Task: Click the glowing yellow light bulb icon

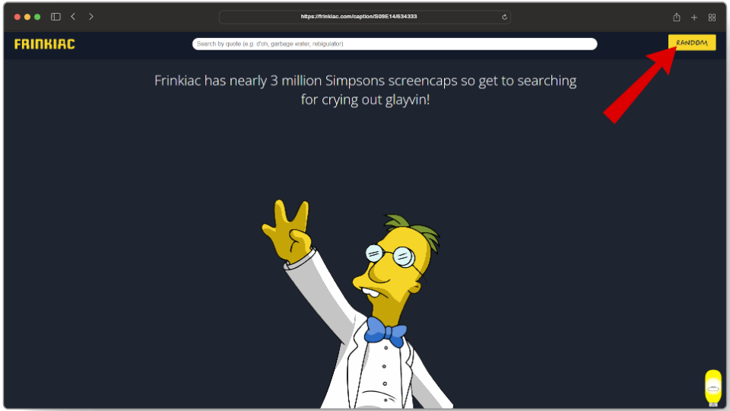Action: (x=713, y=387)
